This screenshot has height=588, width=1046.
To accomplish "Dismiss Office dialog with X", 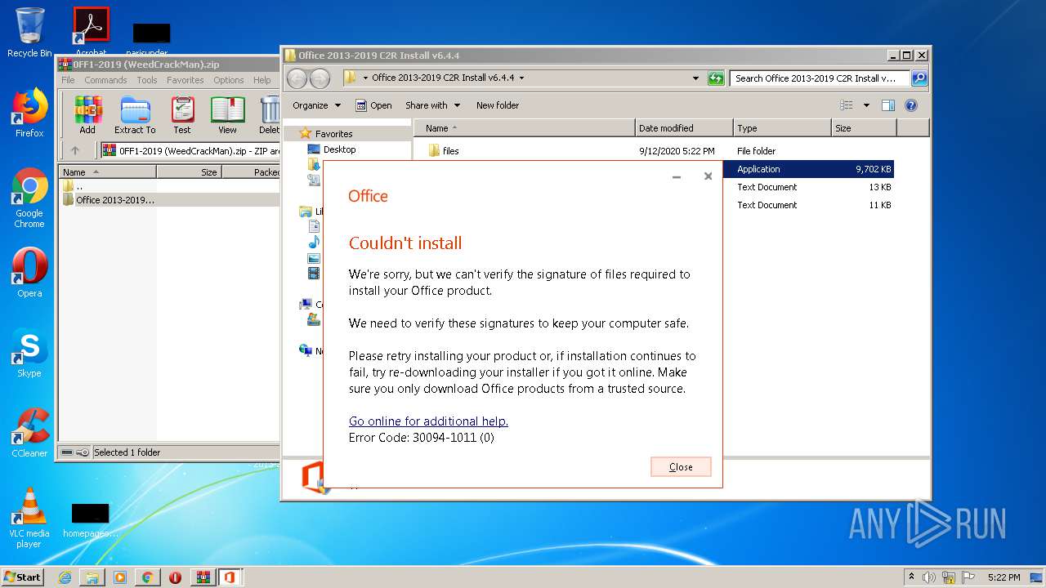I will point(708,176).
